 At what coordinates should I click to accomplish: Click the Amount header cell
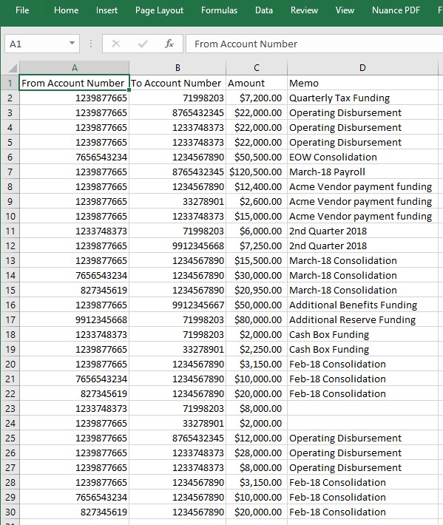[x=257, y=83]
